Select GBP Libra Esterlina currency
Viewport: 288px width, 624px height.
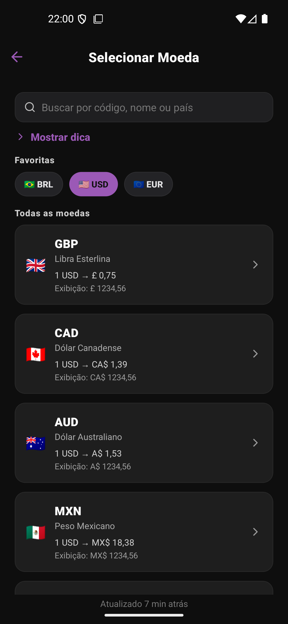[x=144, y=265]
